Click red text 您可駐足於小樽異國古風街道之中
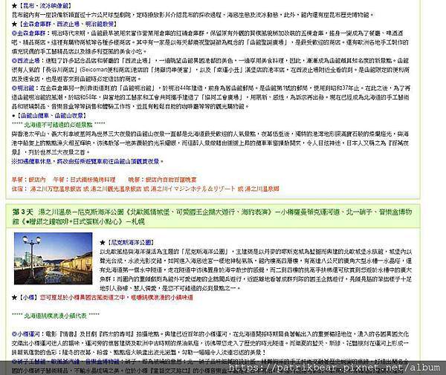The width and height of the screenshot is (446, 375). point(83,298)
